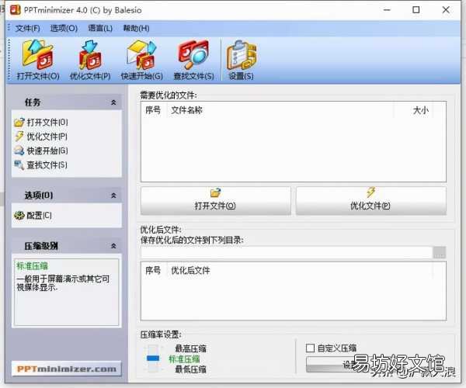Viewport: 466px width, 388px height.
Task: Select 快速开始(G) in the 任务 sidebar
Action: point(41,151)
